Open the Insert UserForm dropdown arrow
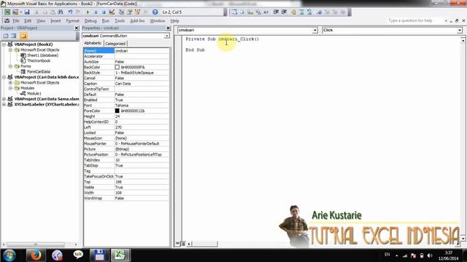The image size is (467, 262). (20, 12)
